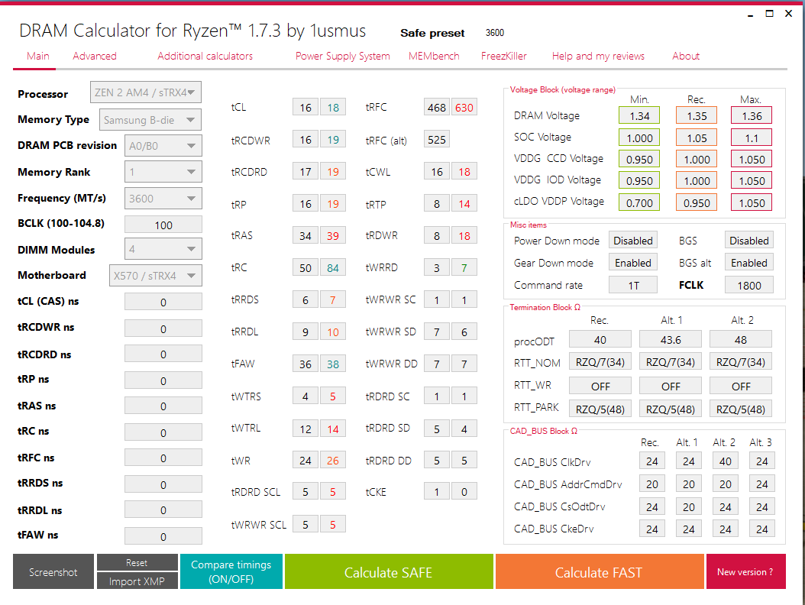Image resolution: width=805 pixels, height=605 pixels.
Task: Switch to the Main tab
Action: tap(37, 56)
